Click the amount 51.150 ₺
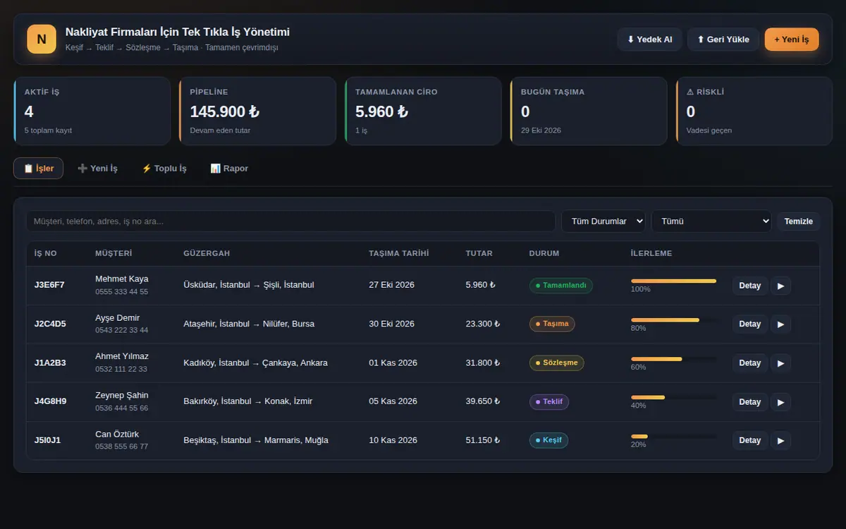Image resolution: width=846 pixels, height=529 pixels. (x=483, y=440)
